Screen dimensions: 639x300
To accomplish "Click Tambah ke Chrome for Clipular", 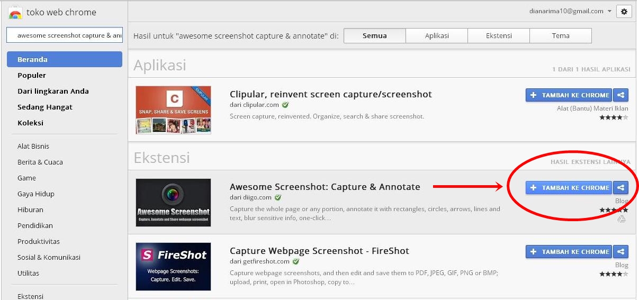I will [569, 95].
